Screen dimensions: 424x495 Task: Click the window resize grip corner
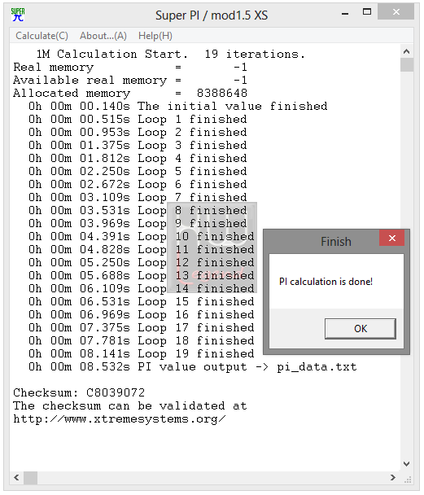[408, 480]
